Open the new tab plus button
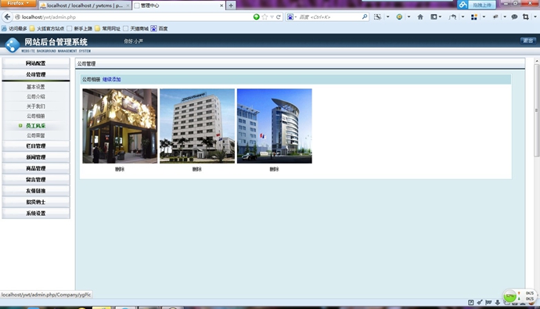The image size is (540, 309). (231, 5)
